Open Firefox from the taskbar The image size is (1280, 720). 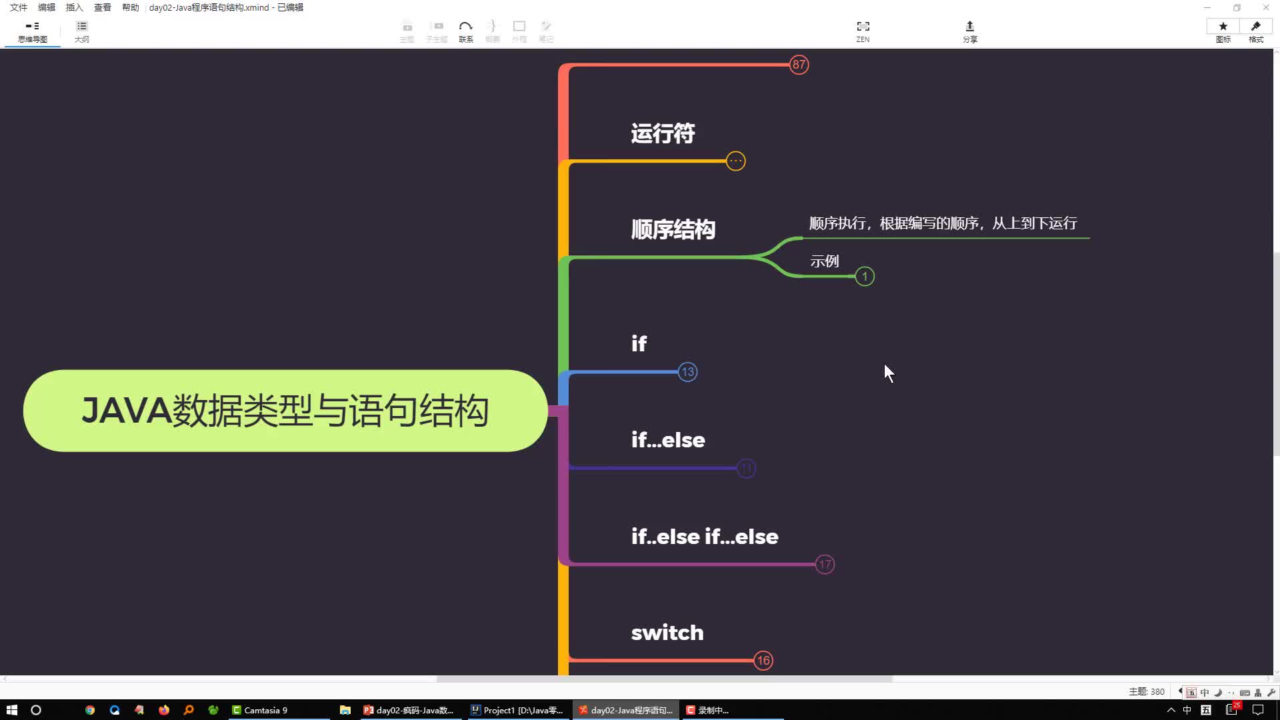164,710
